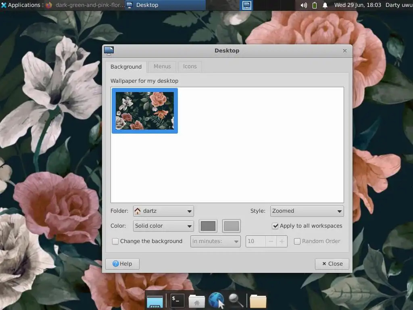Enable Change the background checkbox
Screen dimensions: 413x310
click(115, 241)
